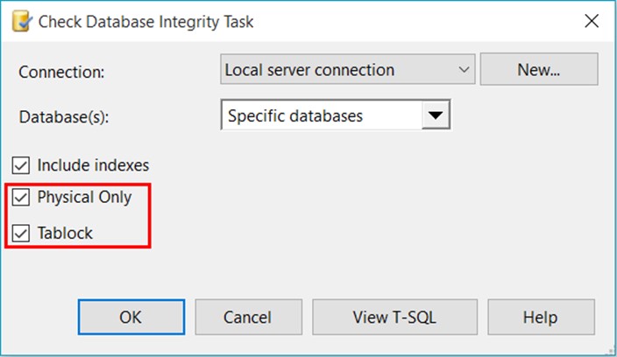Click the Database(s): label
Image resolution: width=617 pixels, height=357 pixels.
pyautogui.click(x=65, y=116)
